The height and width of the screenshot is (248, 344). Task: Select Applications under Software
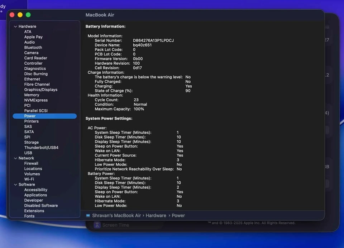point(35,195)
